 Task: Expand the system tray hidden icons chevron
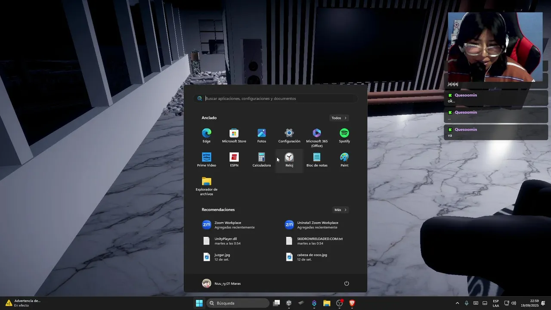[x=457, y=303]
